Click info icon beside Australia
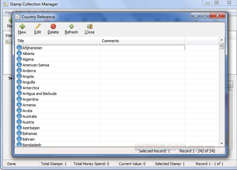Viewport: 237px width, 170px height. [x=19, y=116]
